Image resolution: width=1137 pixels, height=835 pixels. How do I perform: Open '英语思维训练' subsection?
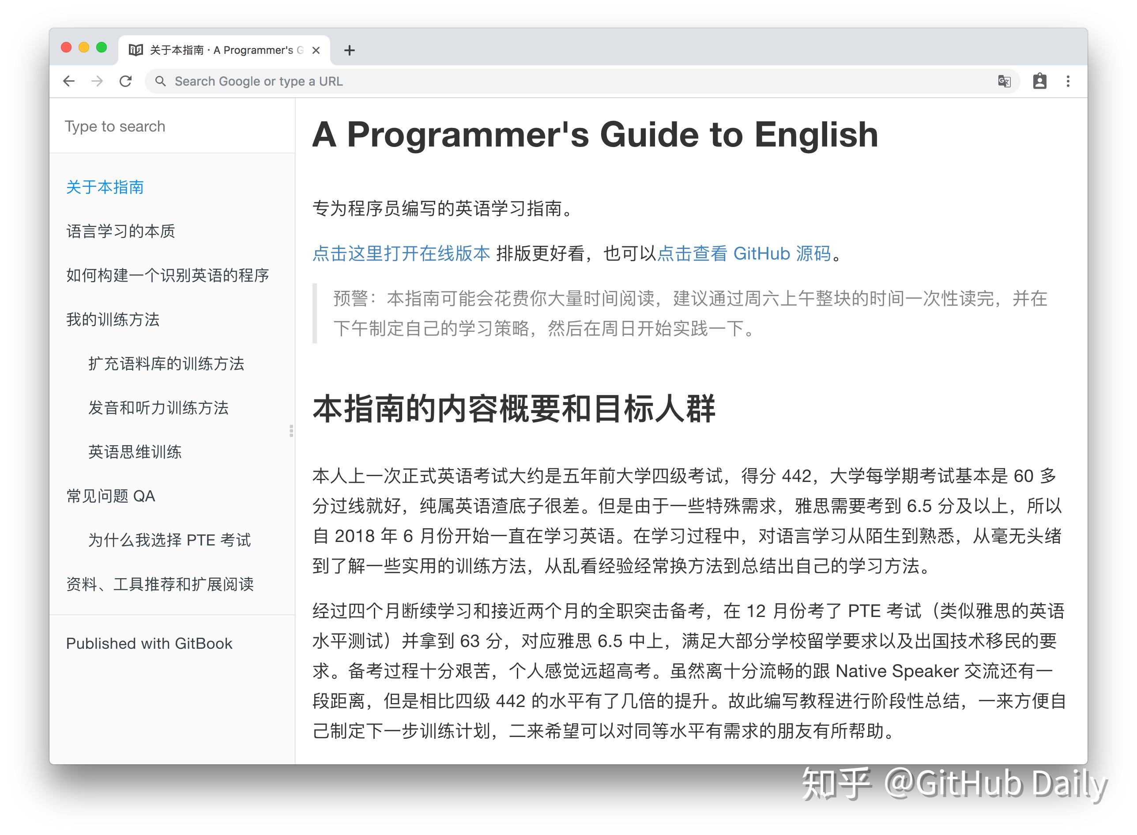(x=135, y=452)
